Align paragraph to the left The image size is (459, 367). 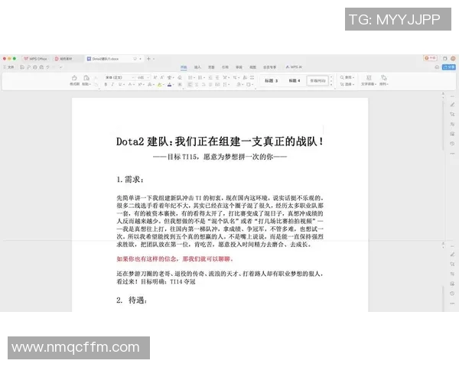[190, 84]
